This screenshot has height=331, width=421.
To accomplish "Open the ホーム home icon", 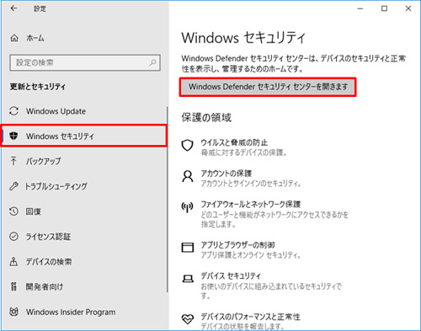I will (x=14, y=38).
